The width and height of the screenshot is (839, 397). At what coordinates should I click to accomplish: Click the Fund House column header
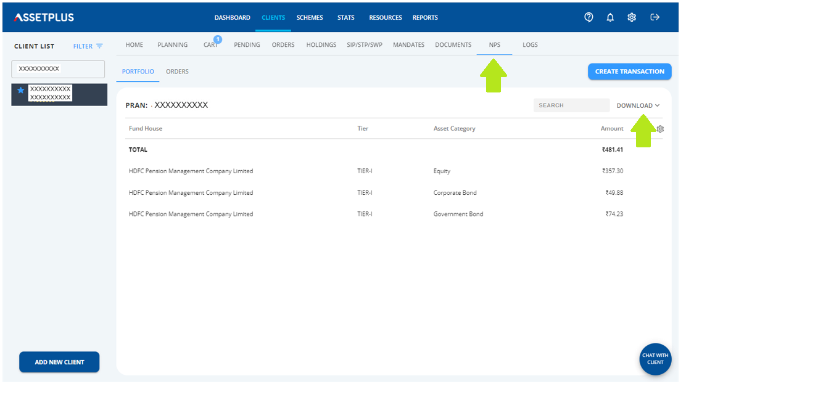pos(146,128)
